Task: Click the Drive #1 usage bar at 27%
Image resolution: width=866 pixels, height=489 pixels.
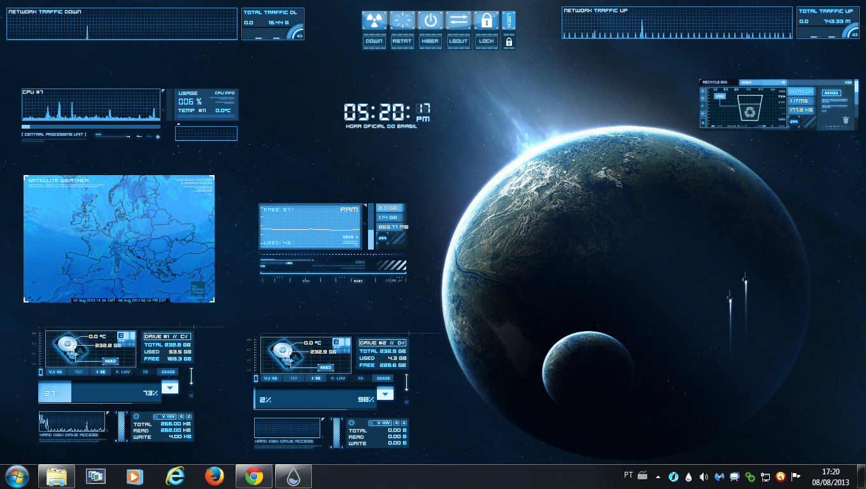Action: [x=100, y=393]
